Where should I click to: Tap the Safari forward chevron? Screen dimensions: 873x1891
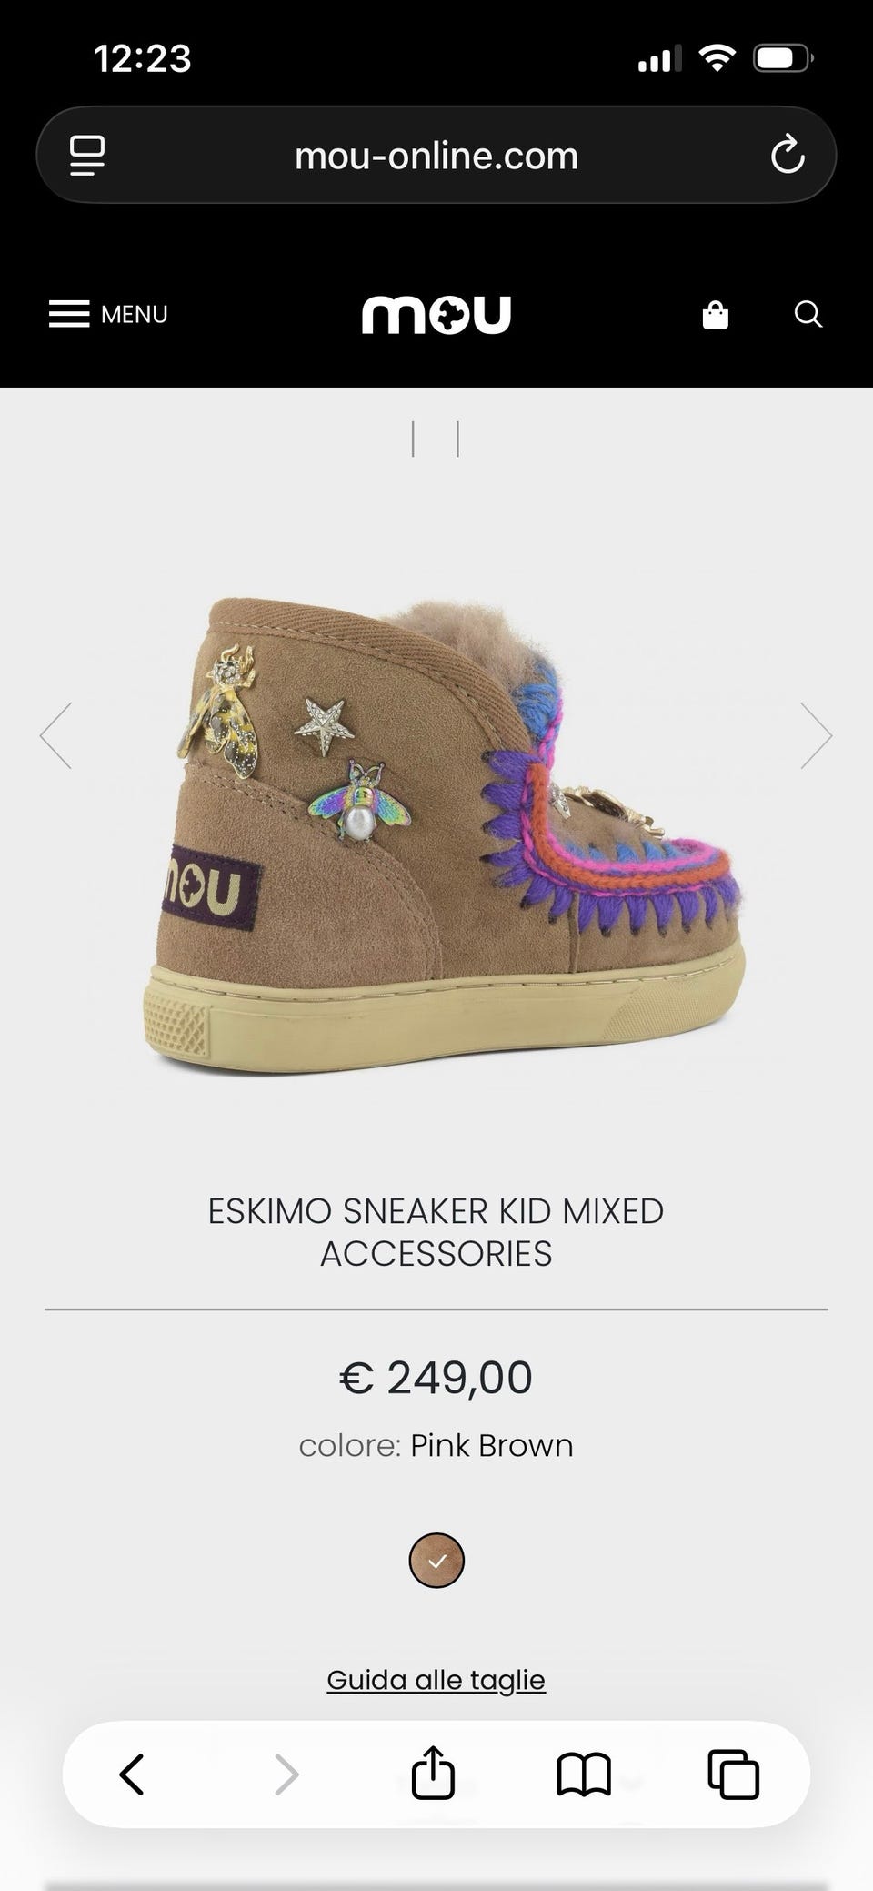(286, 1775)
